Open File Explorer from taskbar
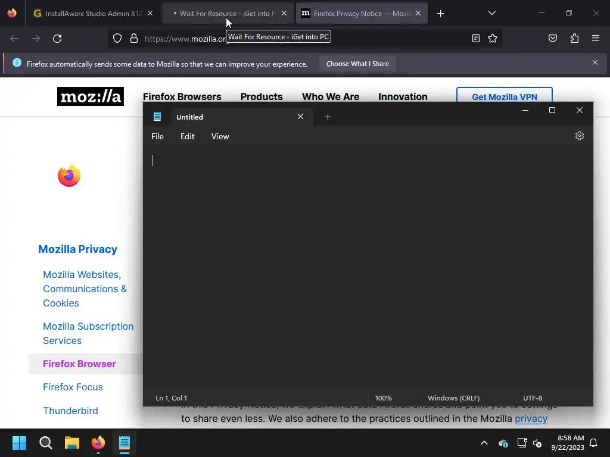The height and width of the screenshot is (457, 610). (71, 443)
